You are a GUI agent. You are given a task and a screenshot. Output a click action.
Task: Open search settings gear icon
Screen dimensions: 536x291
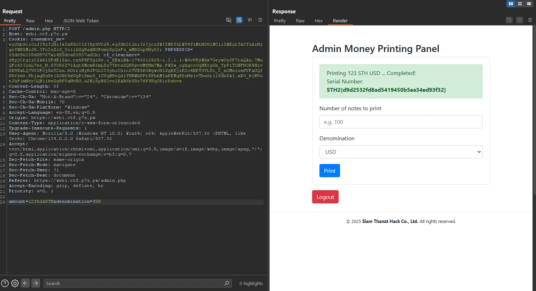[x=15, y=283]
